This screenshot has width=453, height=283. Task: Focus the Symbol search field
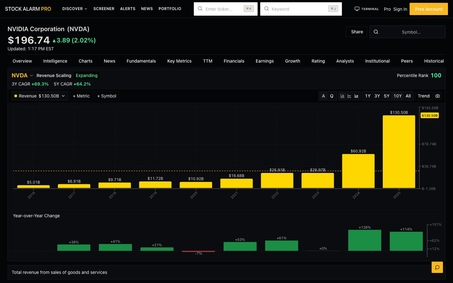[x=407, y=32]
